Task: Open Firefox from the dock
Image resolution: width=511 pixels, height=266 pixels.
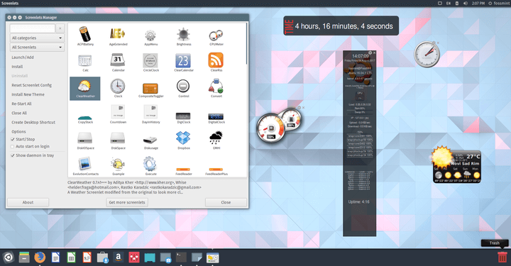Action: (40, 257)
